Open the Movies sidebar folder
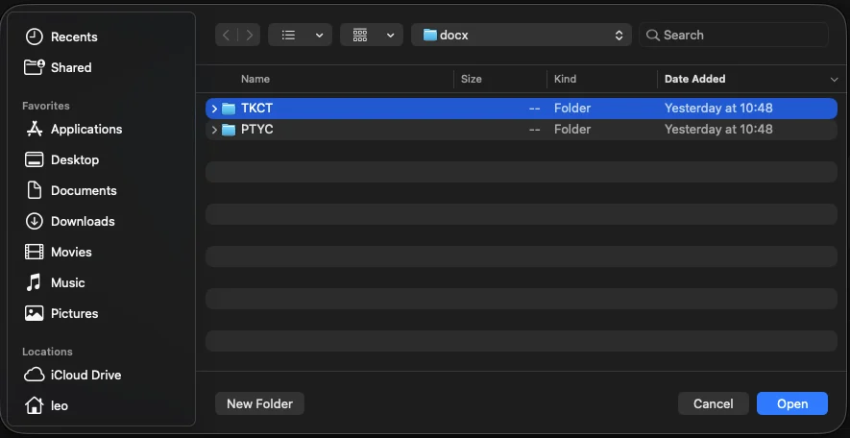 click(58, 252)
